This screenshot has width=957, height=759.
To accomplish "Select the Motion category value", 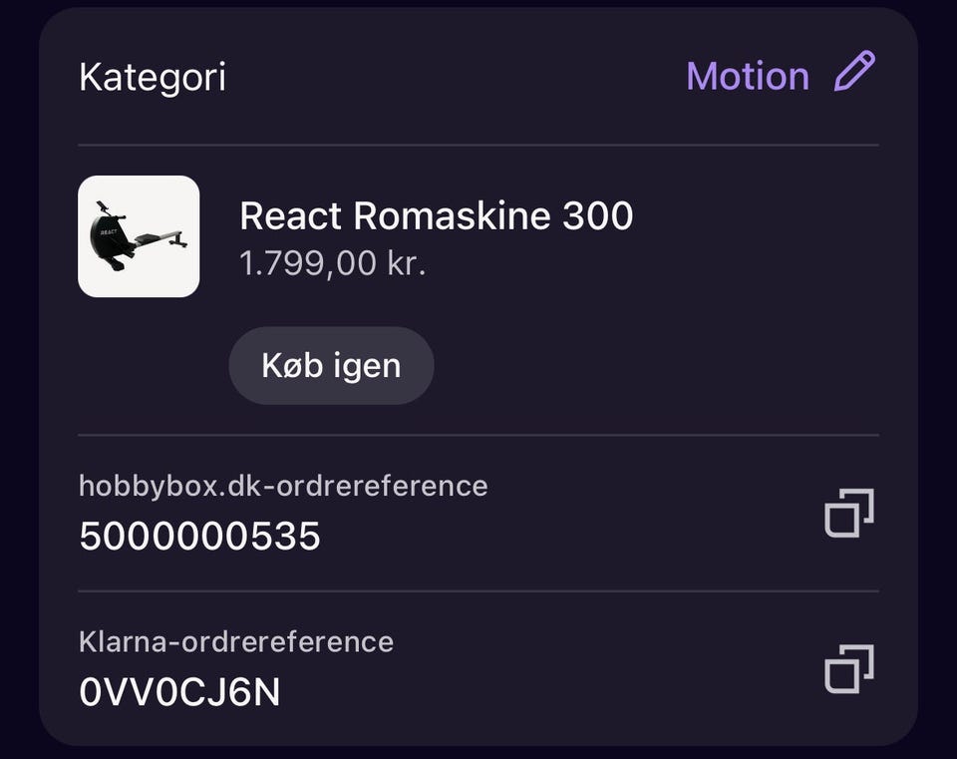I will (x=748, y=76).
